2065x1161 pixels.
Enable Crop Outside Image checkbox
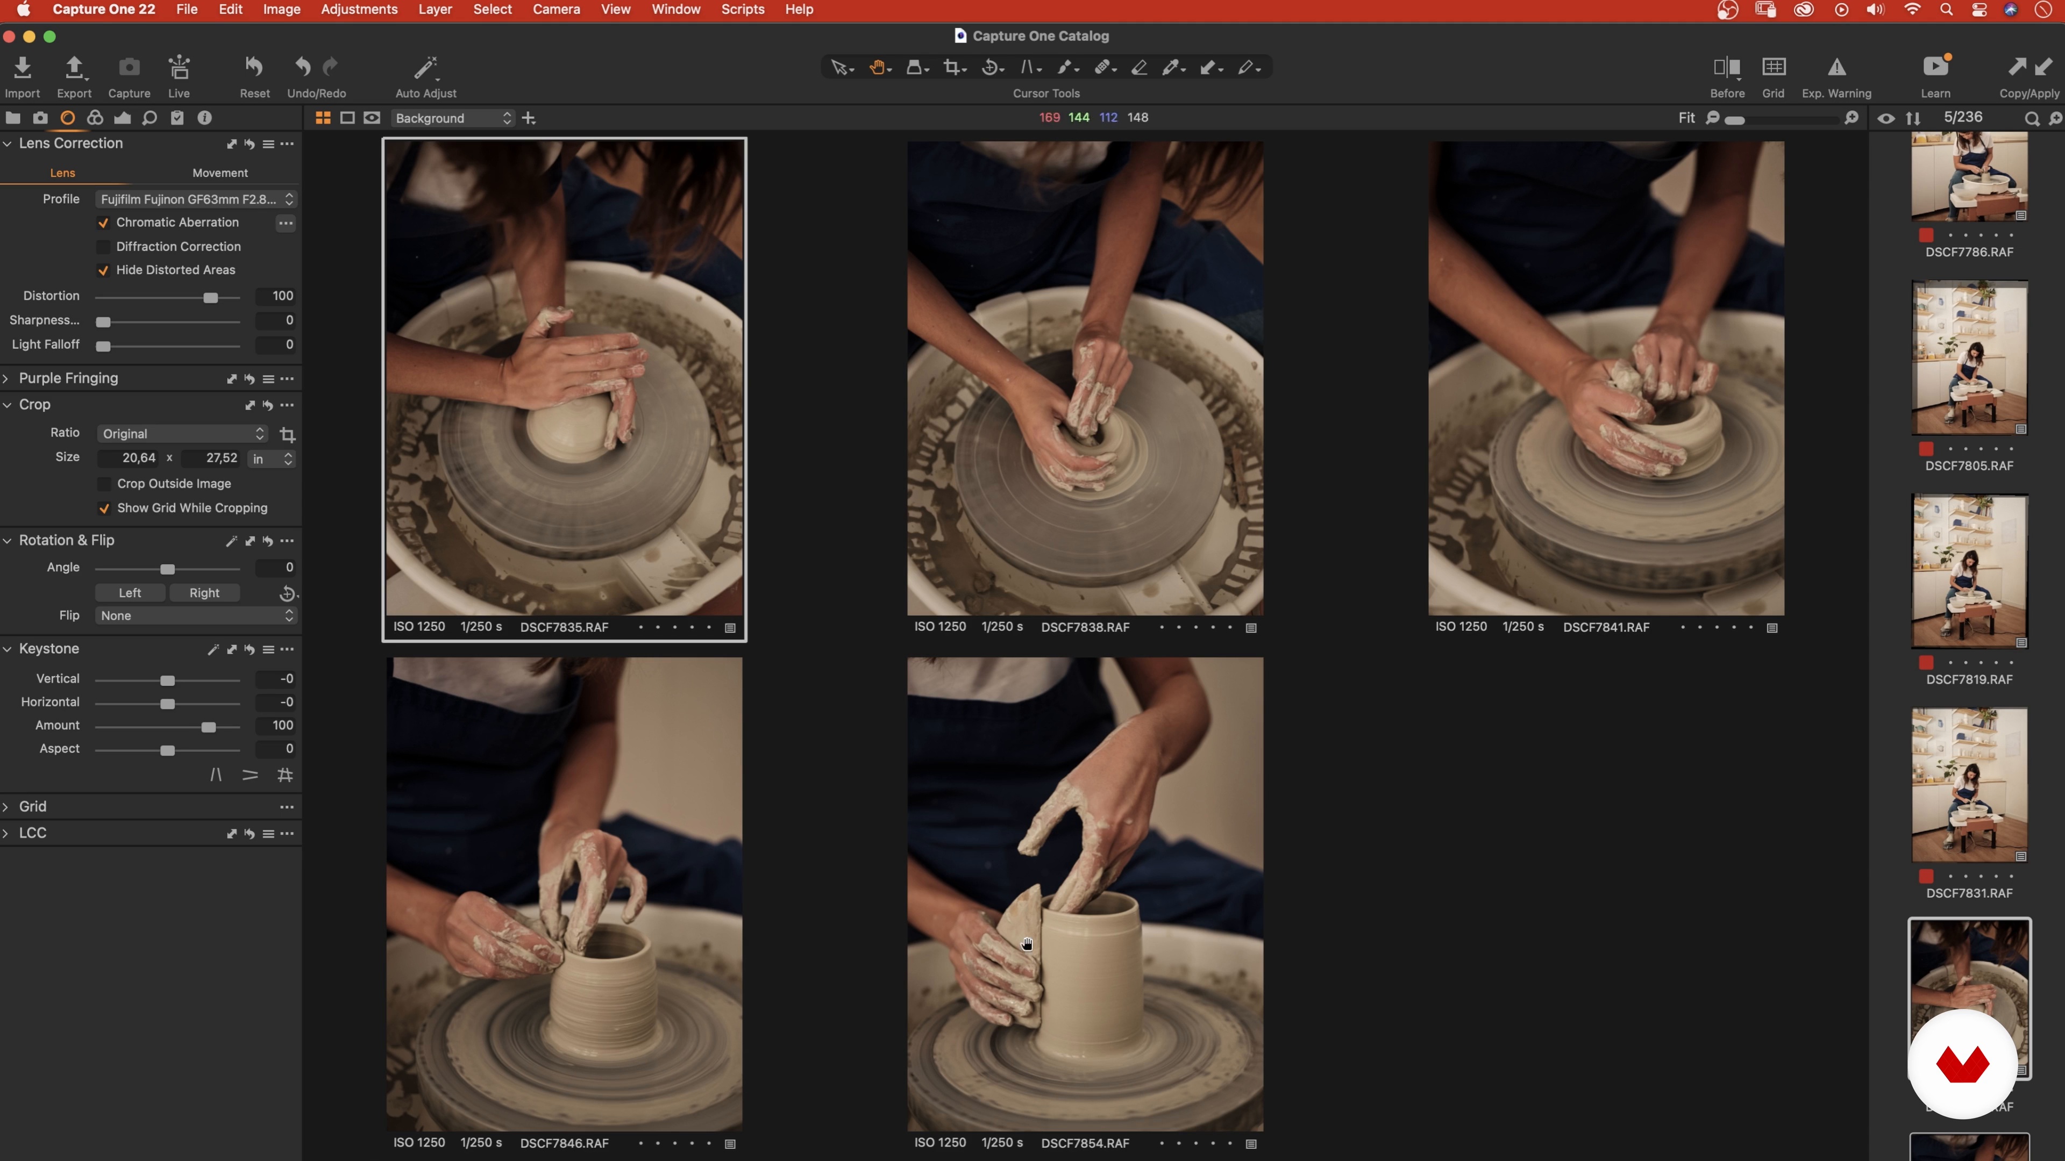click(x=103, y=484)
